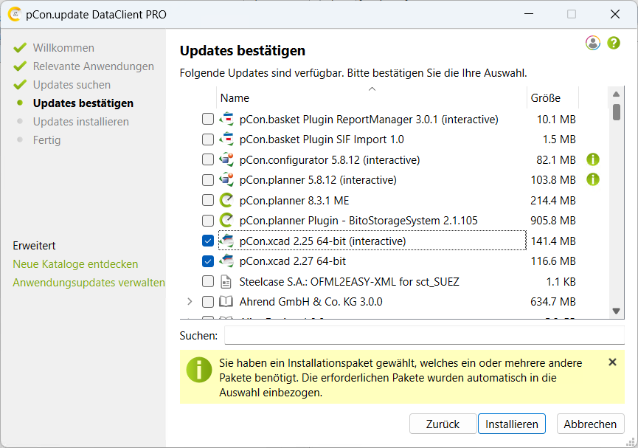Viewport: 638px width, 448px height.
Task: Open Neue Kataloge entdecken link
Action: click(75, 264)
